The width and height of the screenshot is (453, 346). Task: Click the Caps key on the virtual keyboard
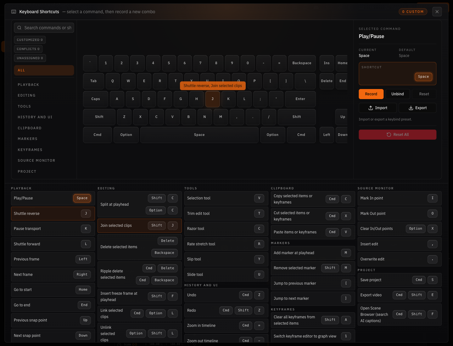click(96, 99)
